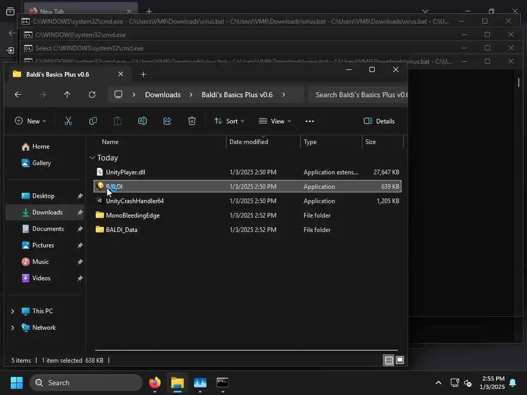Go back with the left arrow
Viewport: 527px width, 395px height.
[18, 95]
